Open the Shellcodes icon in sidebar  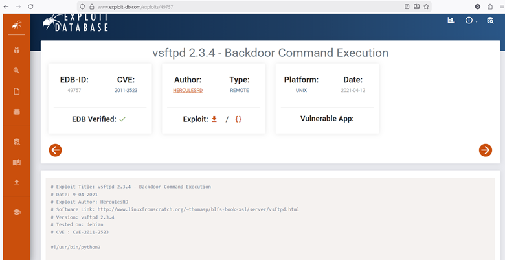click(16, 112)
